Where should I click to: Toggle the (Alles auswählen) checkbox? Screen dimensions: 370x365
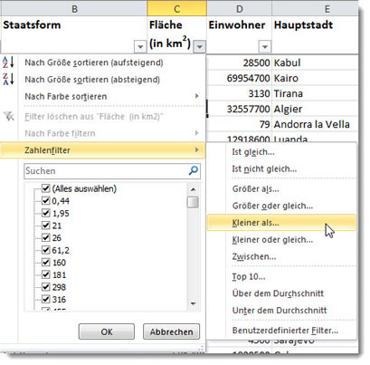tap(45, 188)
